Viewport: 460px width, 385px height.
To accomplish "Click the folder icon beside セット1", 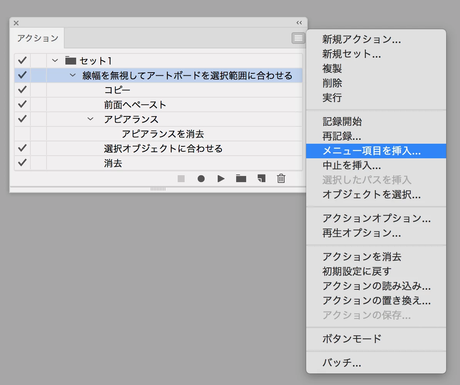I will (x=70, y=60).
